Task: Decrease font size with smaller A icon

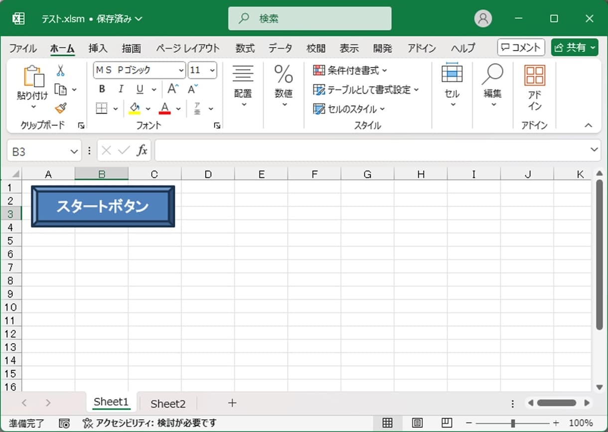Action: [193, 89]
